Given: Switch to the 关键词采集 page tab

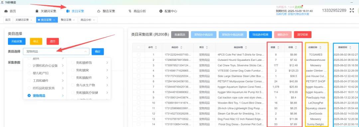Looking at the screenshot, I should pyautogui.click(x=24, y=20).
